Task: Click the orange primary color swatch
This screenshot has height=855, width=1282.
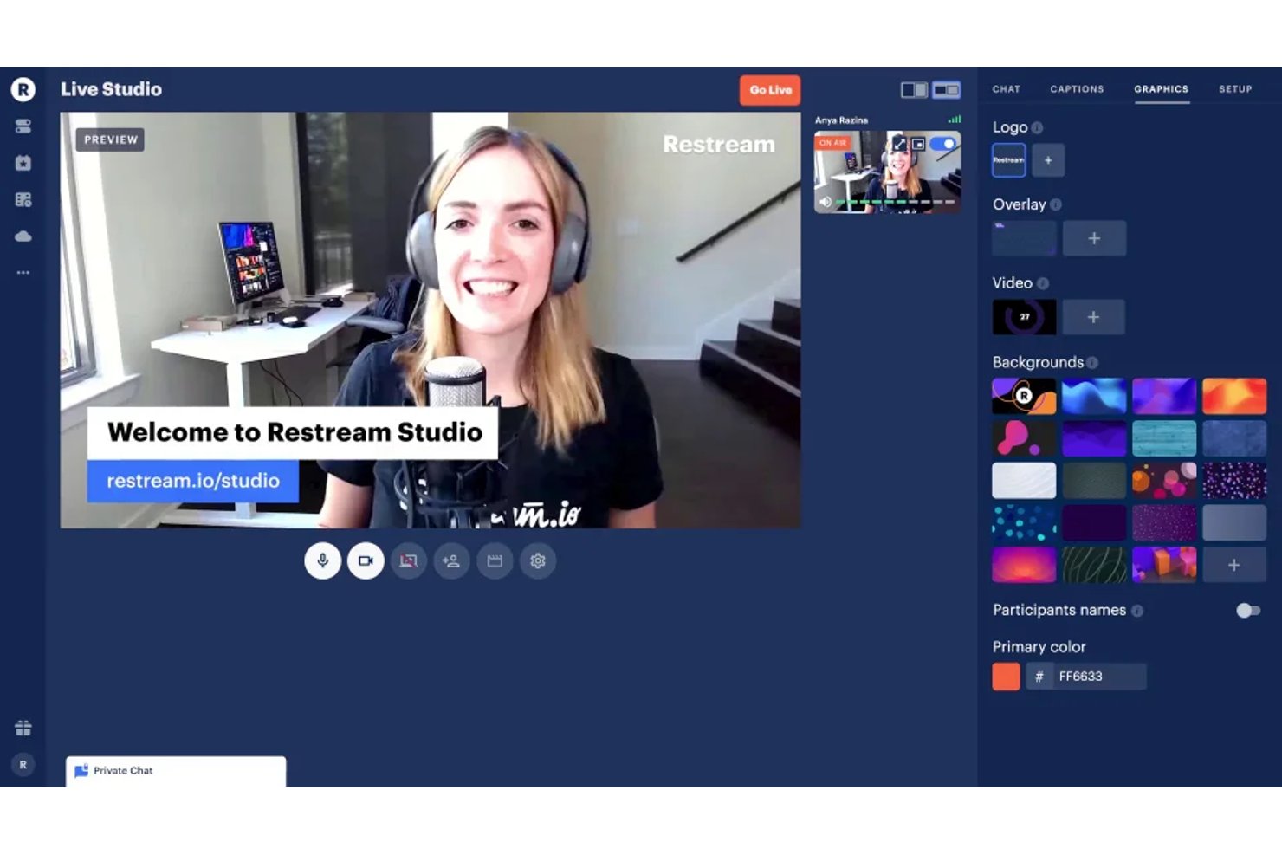Action: pos(1006,677)
